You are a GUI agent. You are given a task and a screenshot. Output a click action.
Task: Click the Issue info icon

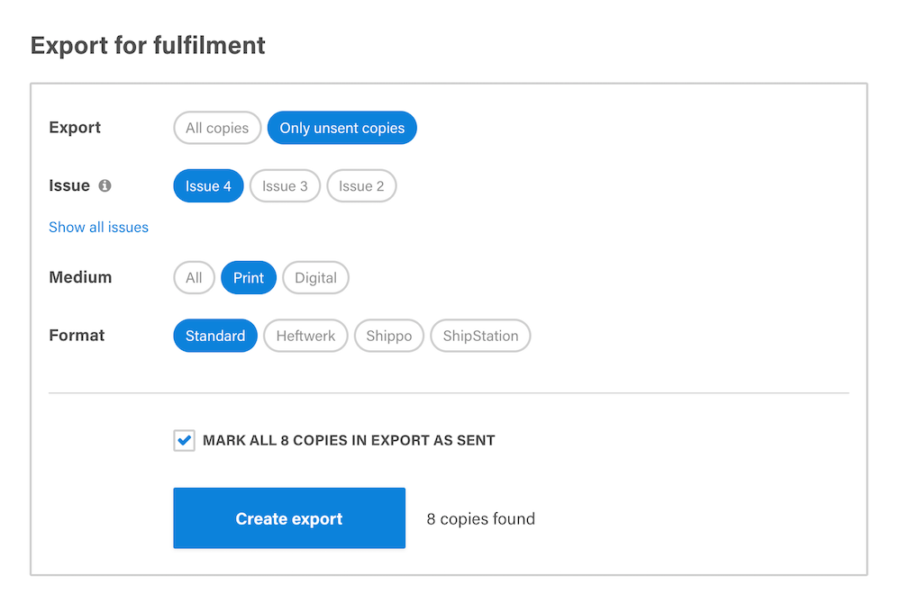point(105,186)
